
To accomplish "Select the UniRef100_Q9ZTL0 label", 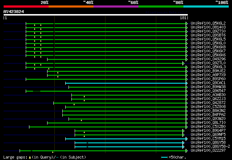I will pyautogui.click(x=208, y=63).
